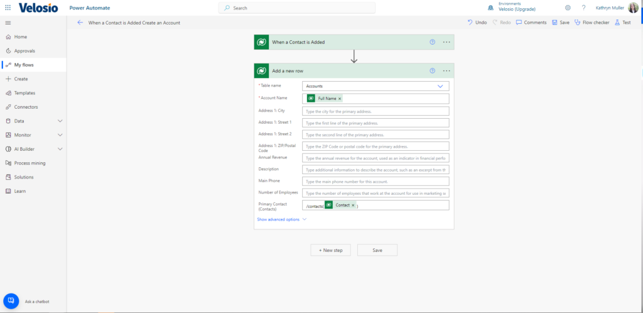Expand Show advanced options
This screenshot has width=643, height=313.
click(281, 219)
